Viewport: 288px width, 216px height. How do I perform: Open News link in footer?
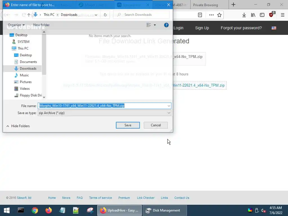tap(66, 198)
